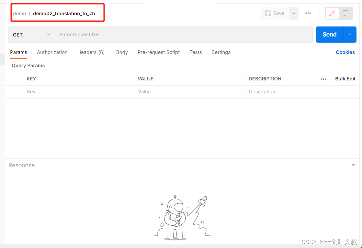Click the Description input cell

click(302, 92)
